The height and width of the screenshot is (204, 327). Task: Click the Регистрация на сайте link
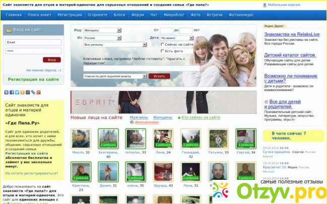(33, 79)
